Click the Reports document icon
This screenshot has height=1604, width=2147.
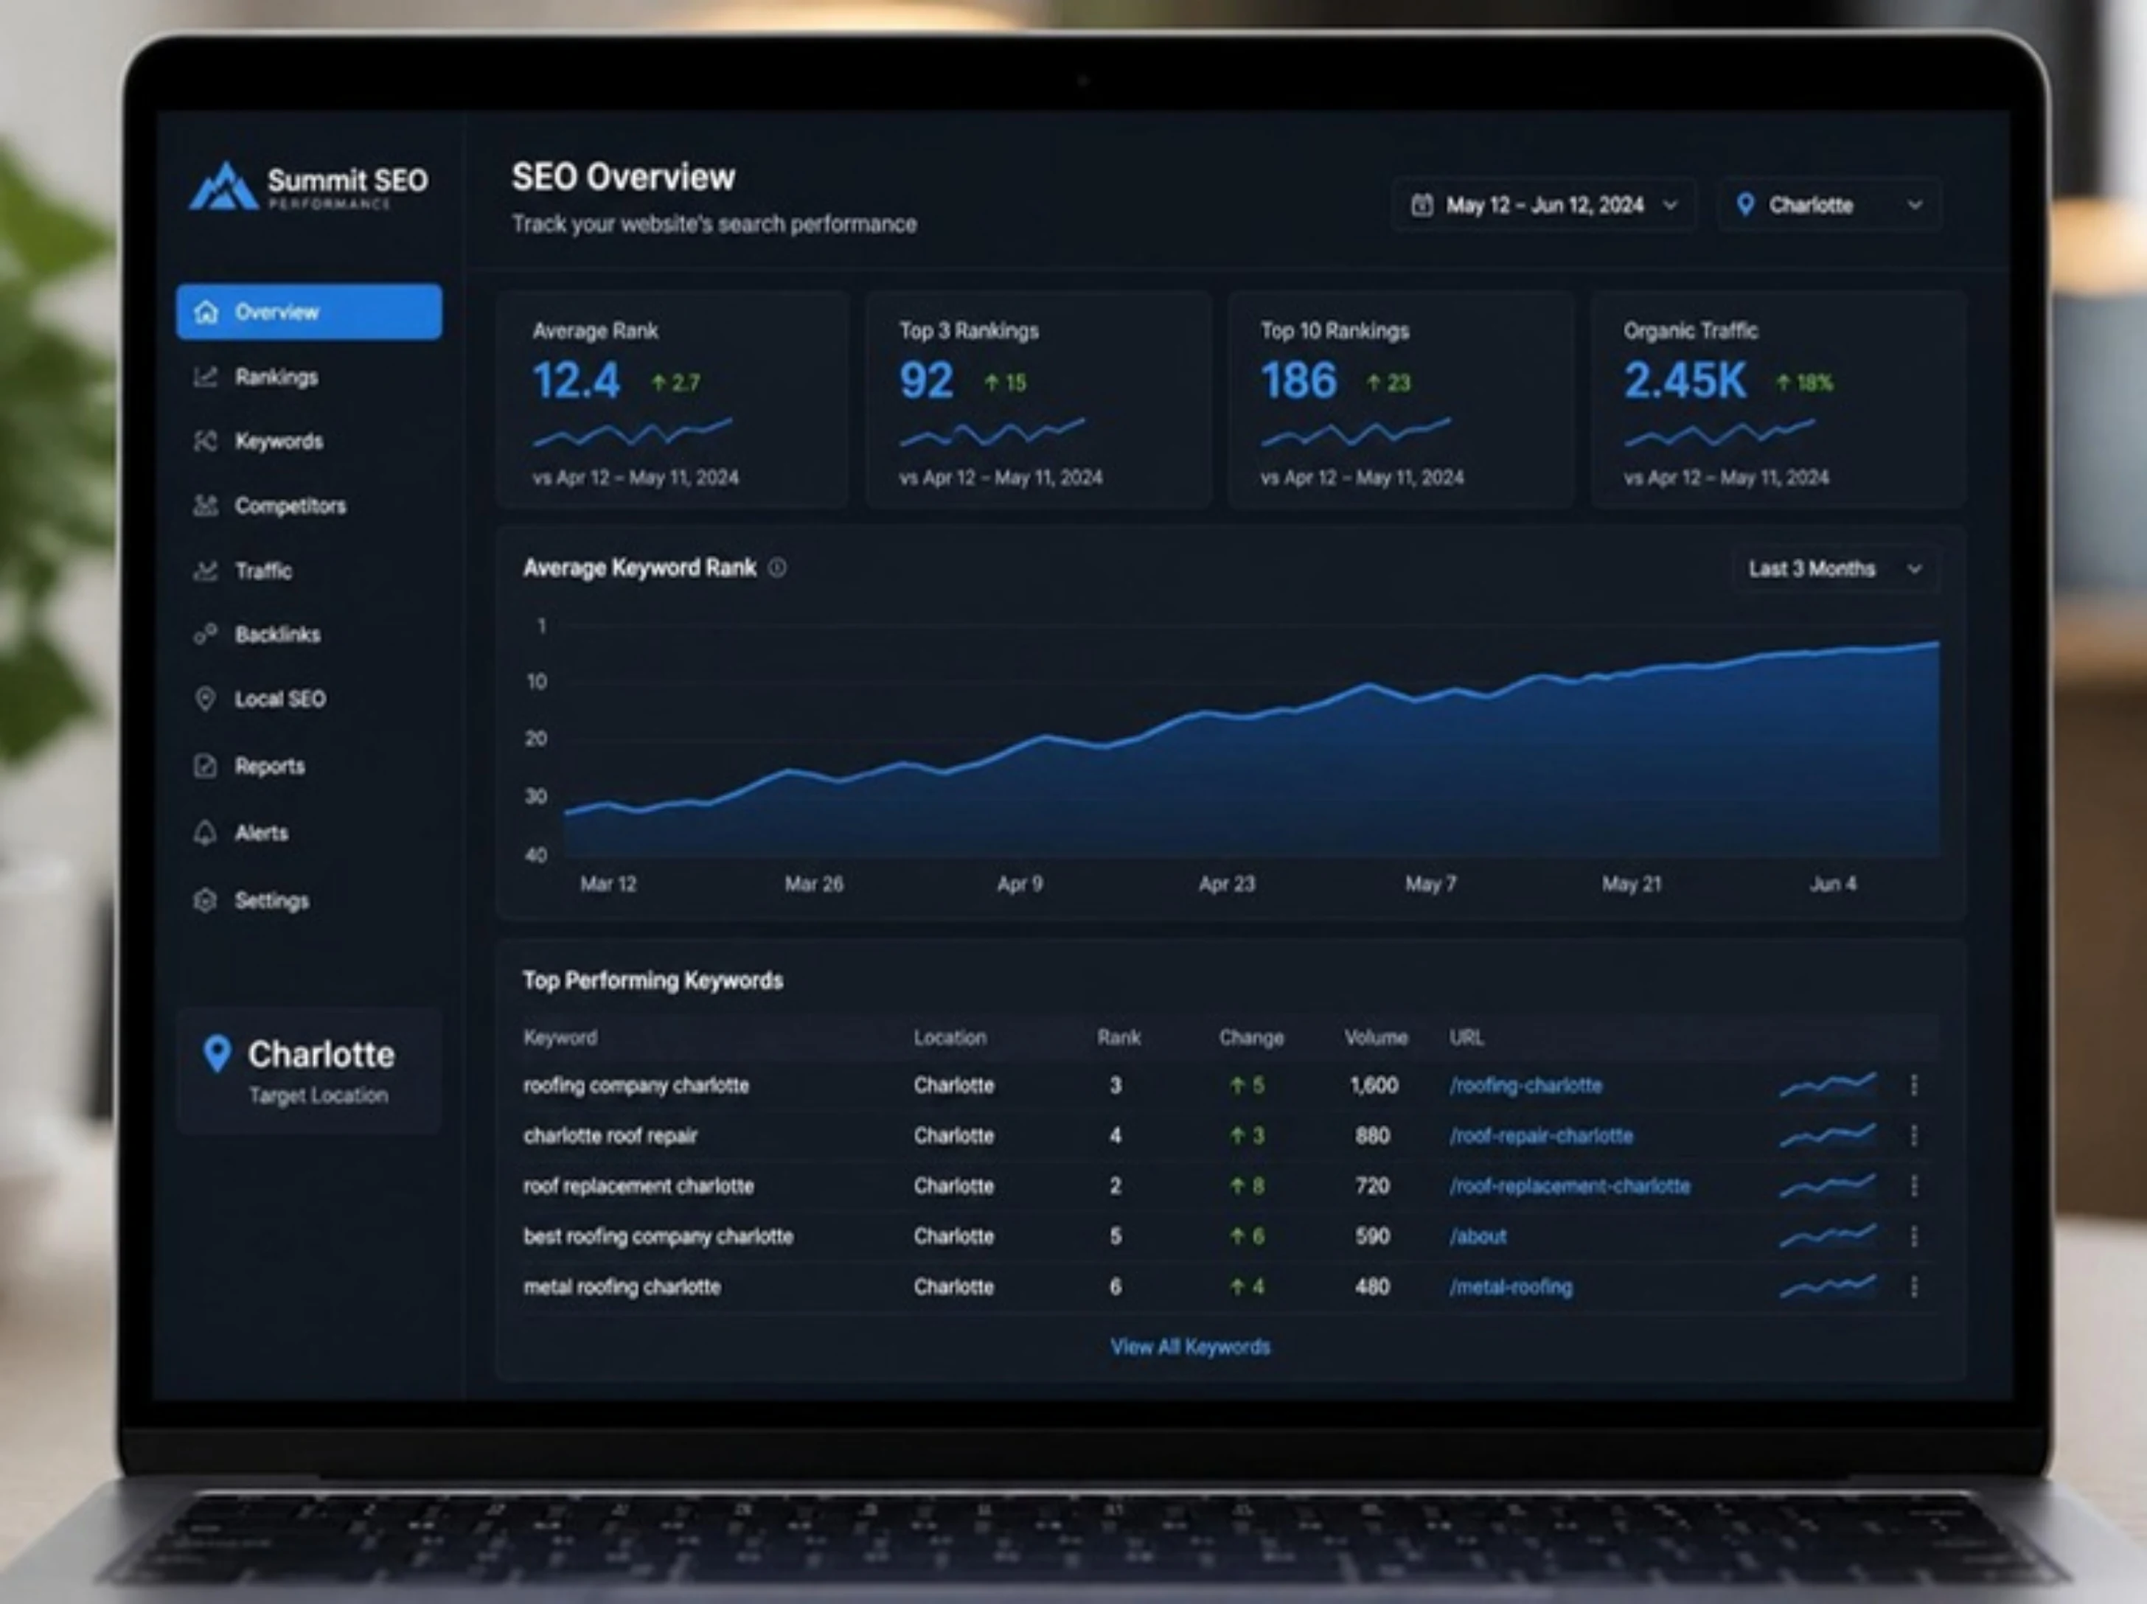[x=205, y=766]
